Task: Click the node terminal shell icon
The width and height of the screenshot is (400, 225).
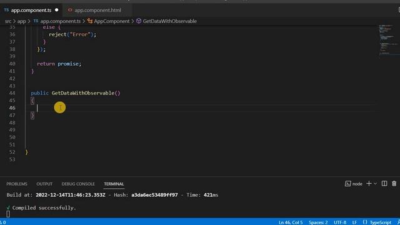Action: pos(347,184)
